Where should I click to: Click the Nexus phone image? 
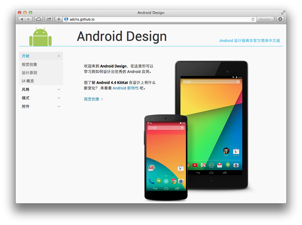pyautogui.click(x=166, y=157)
